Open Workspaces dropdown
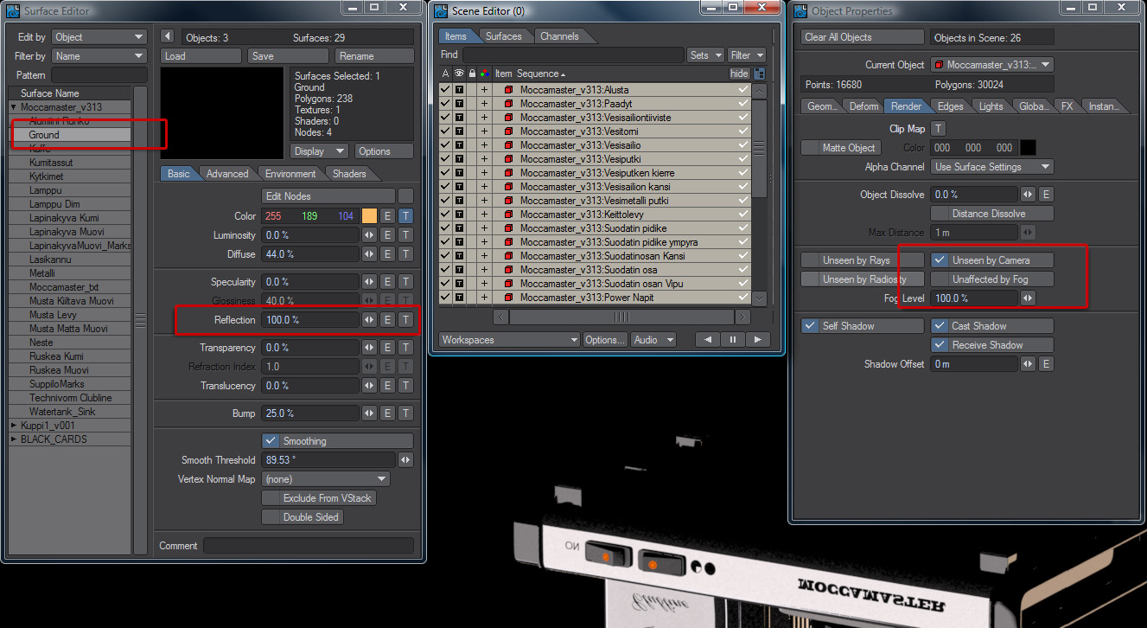The image size is (1147, 628). coord(509,340)
